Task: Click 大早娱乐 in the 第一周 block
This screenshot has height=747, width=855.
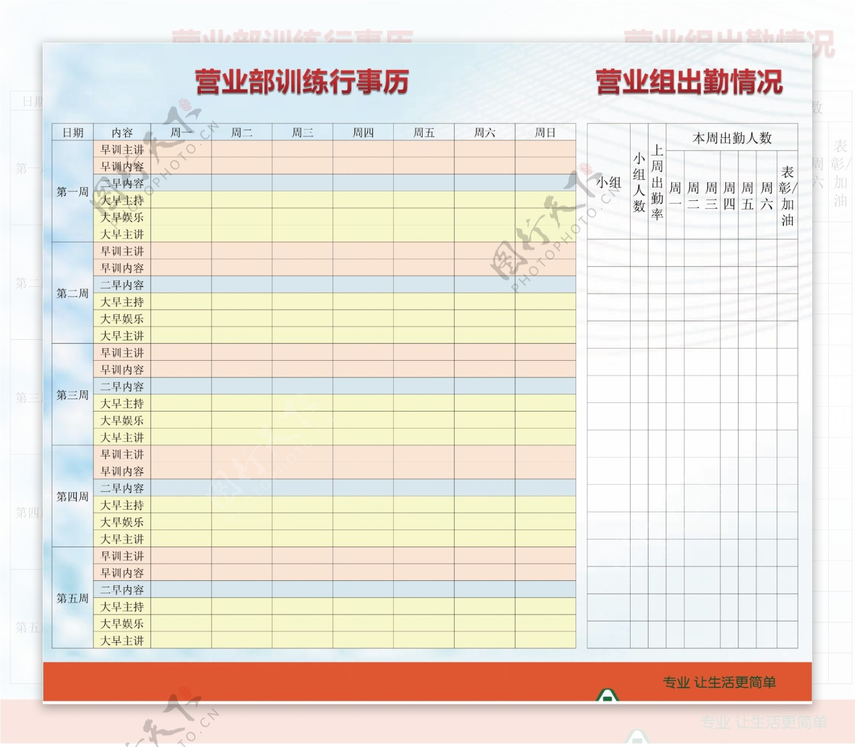Action: pyautogui.click(x=122, y=217)
